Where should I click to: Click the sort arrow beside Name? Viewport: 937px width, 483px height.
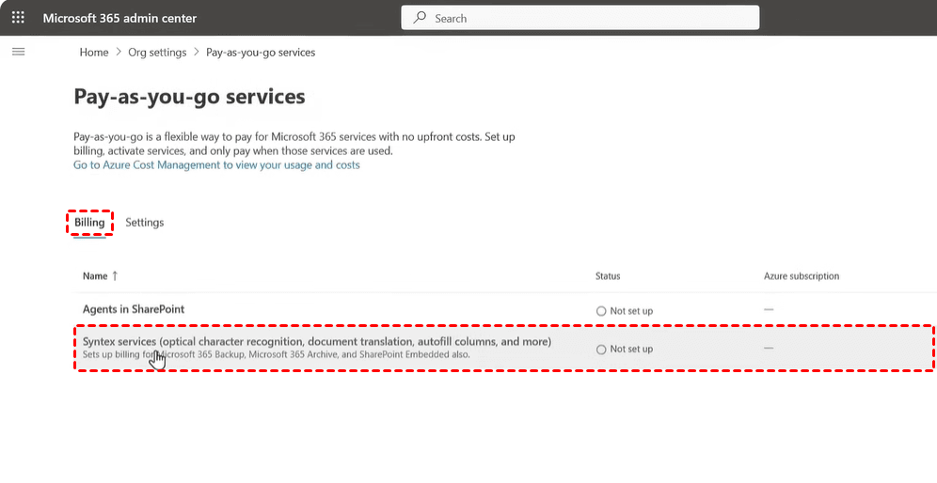[116, 276]
